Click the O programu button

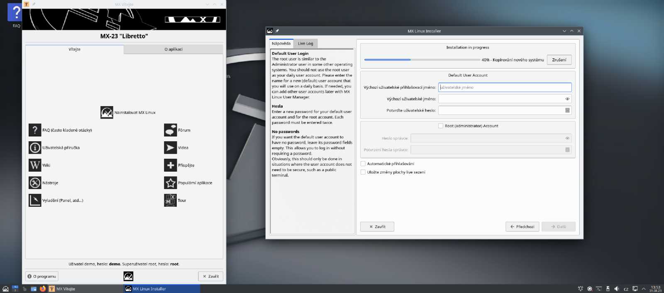click(x=41, y=276)
